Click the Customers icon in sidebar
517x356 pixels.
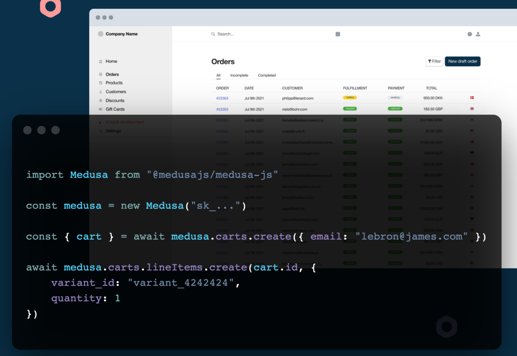tap(101, 92)
